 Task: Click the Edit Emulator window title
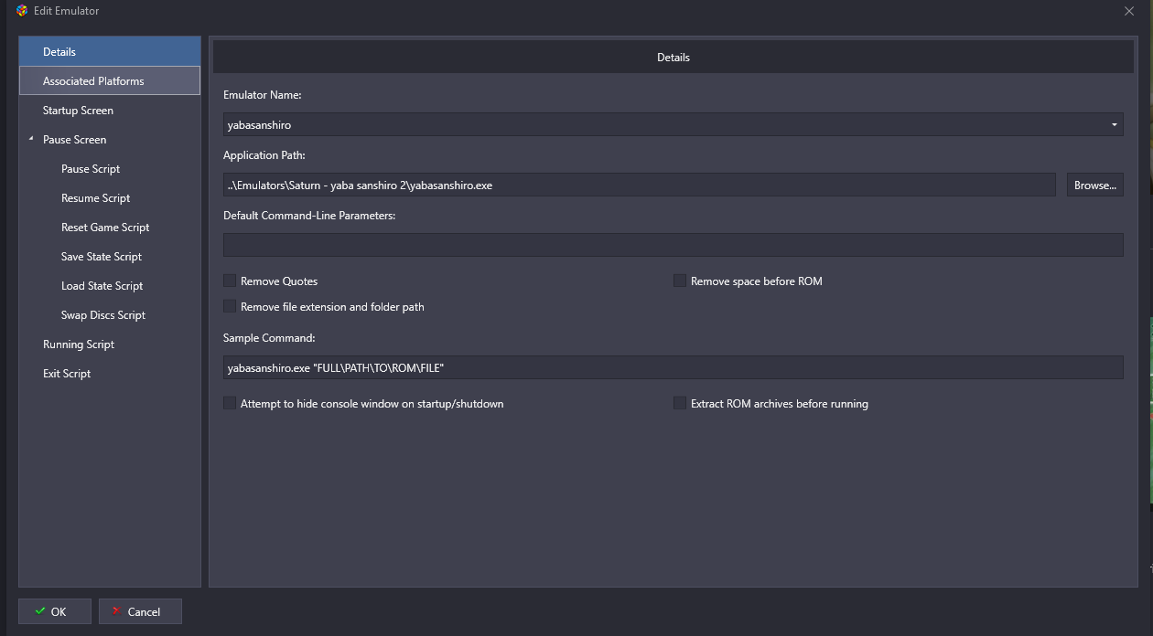pos(67,11)
